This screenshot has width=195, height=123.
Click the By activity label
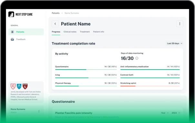point(62,54)
